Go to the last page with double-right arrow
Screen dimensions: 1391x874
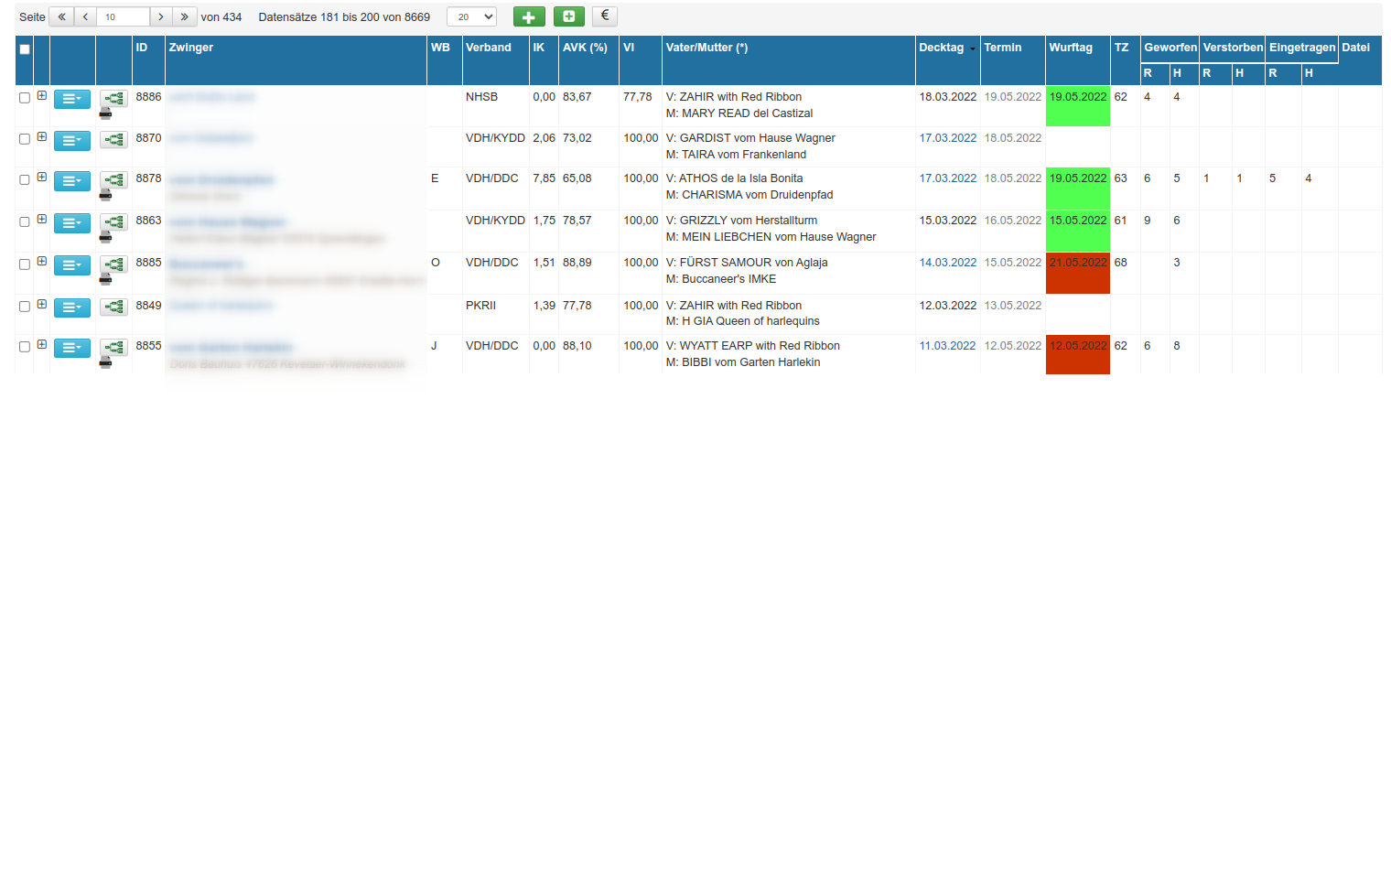[184, 16]
